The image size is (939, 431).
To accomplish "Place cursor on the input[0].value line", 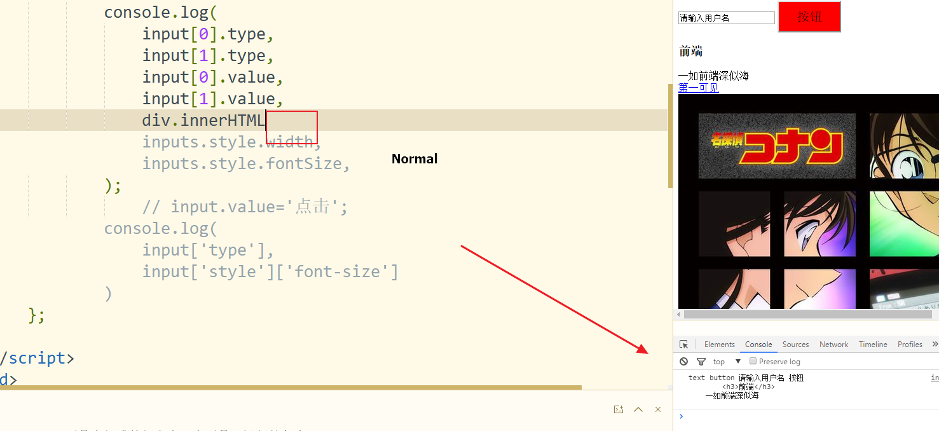I will tap(212, 77).
